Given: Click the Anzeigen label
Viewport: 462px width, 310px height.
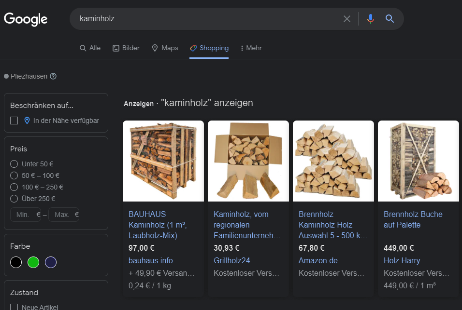Looking at the screenshot, I should pos(139,104).
